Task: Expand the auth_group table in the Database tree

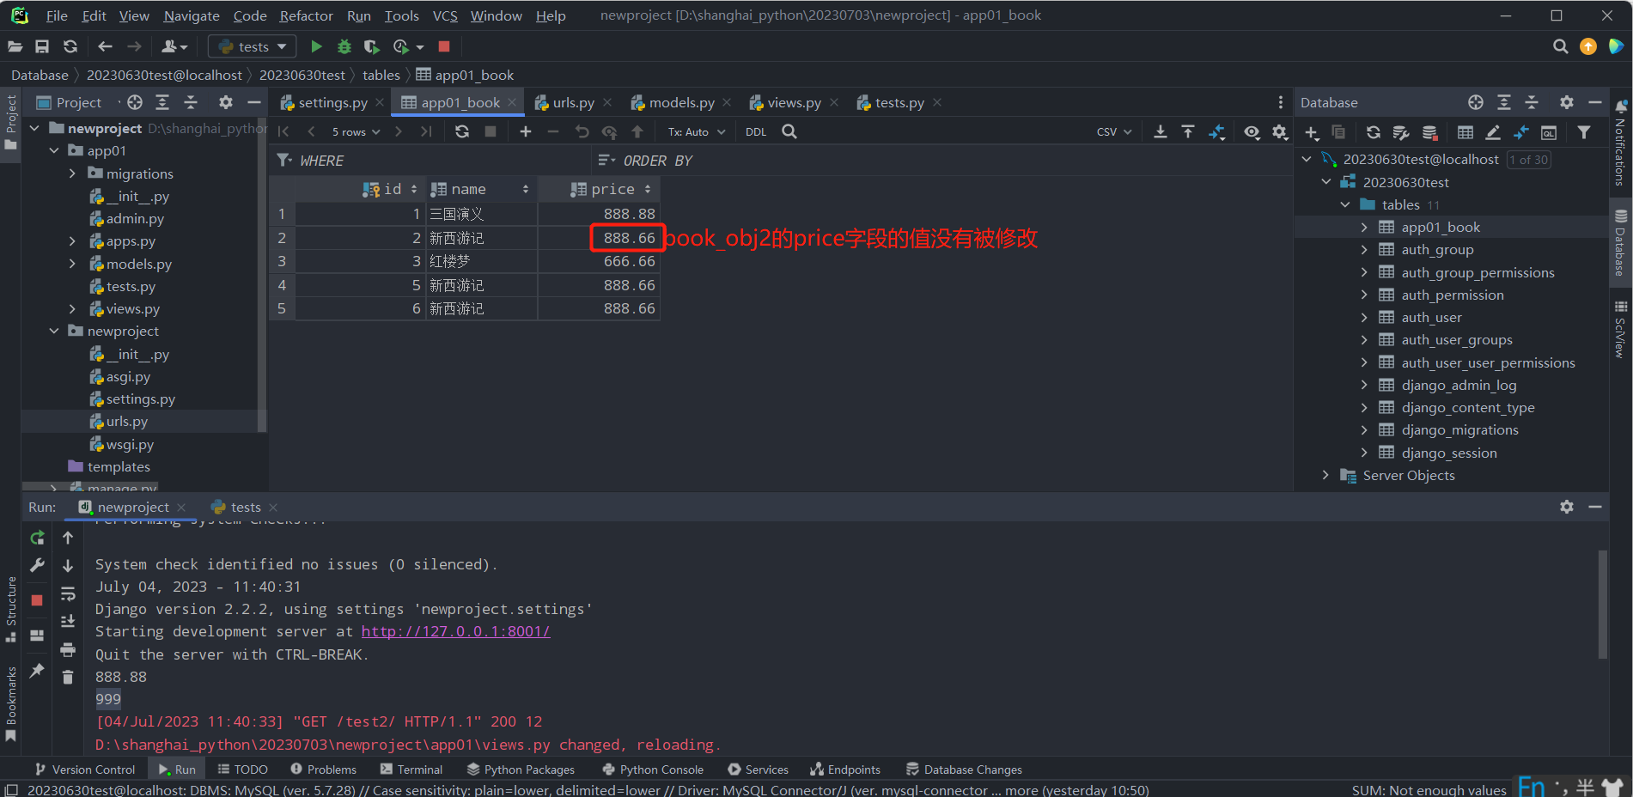Action: 1364,249
